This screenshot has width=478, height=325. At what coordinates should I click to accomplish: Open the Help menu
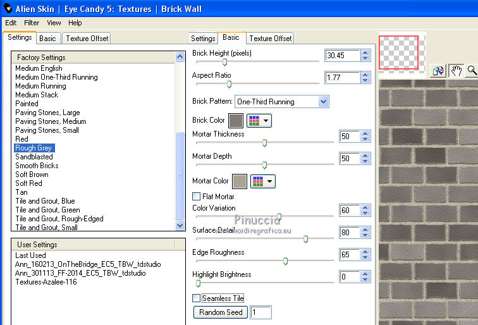point(75,23)
